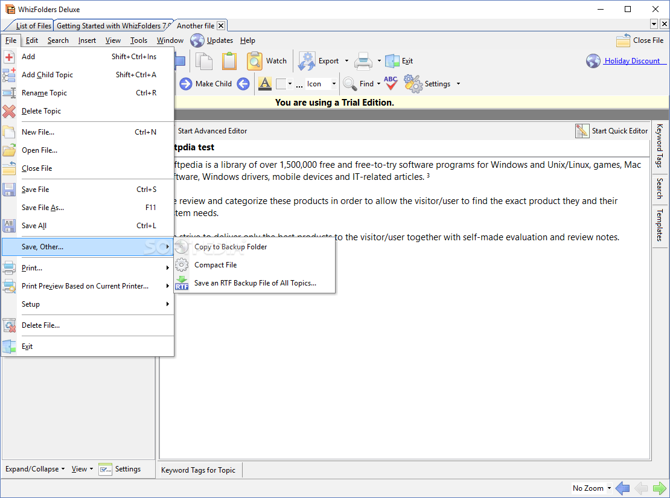
Task: Click the highlight color swatch box
Action: coord(281,84)
